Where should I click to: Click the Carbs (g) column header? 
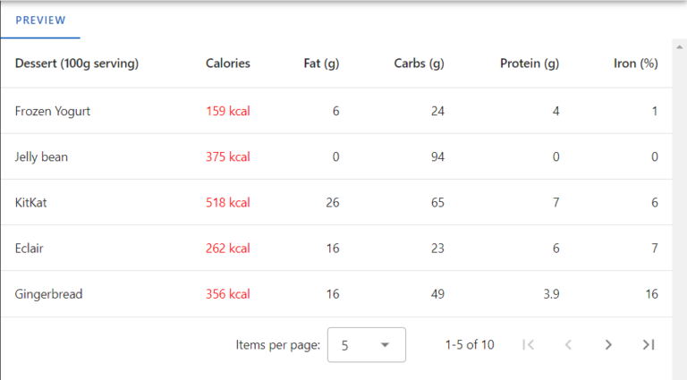[419, 63]
